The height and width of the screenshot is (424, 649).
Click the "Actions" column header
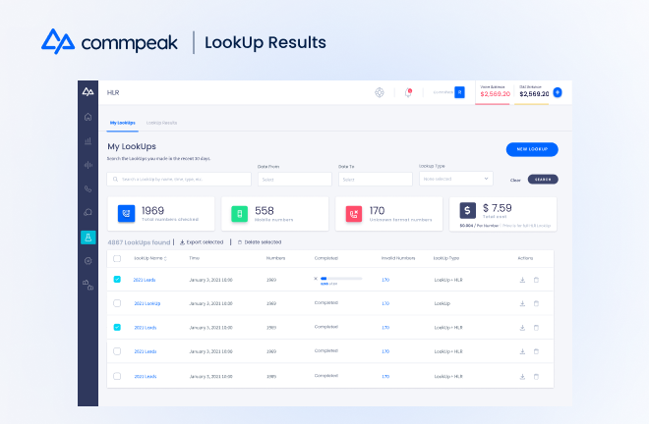tap(525, 258)
